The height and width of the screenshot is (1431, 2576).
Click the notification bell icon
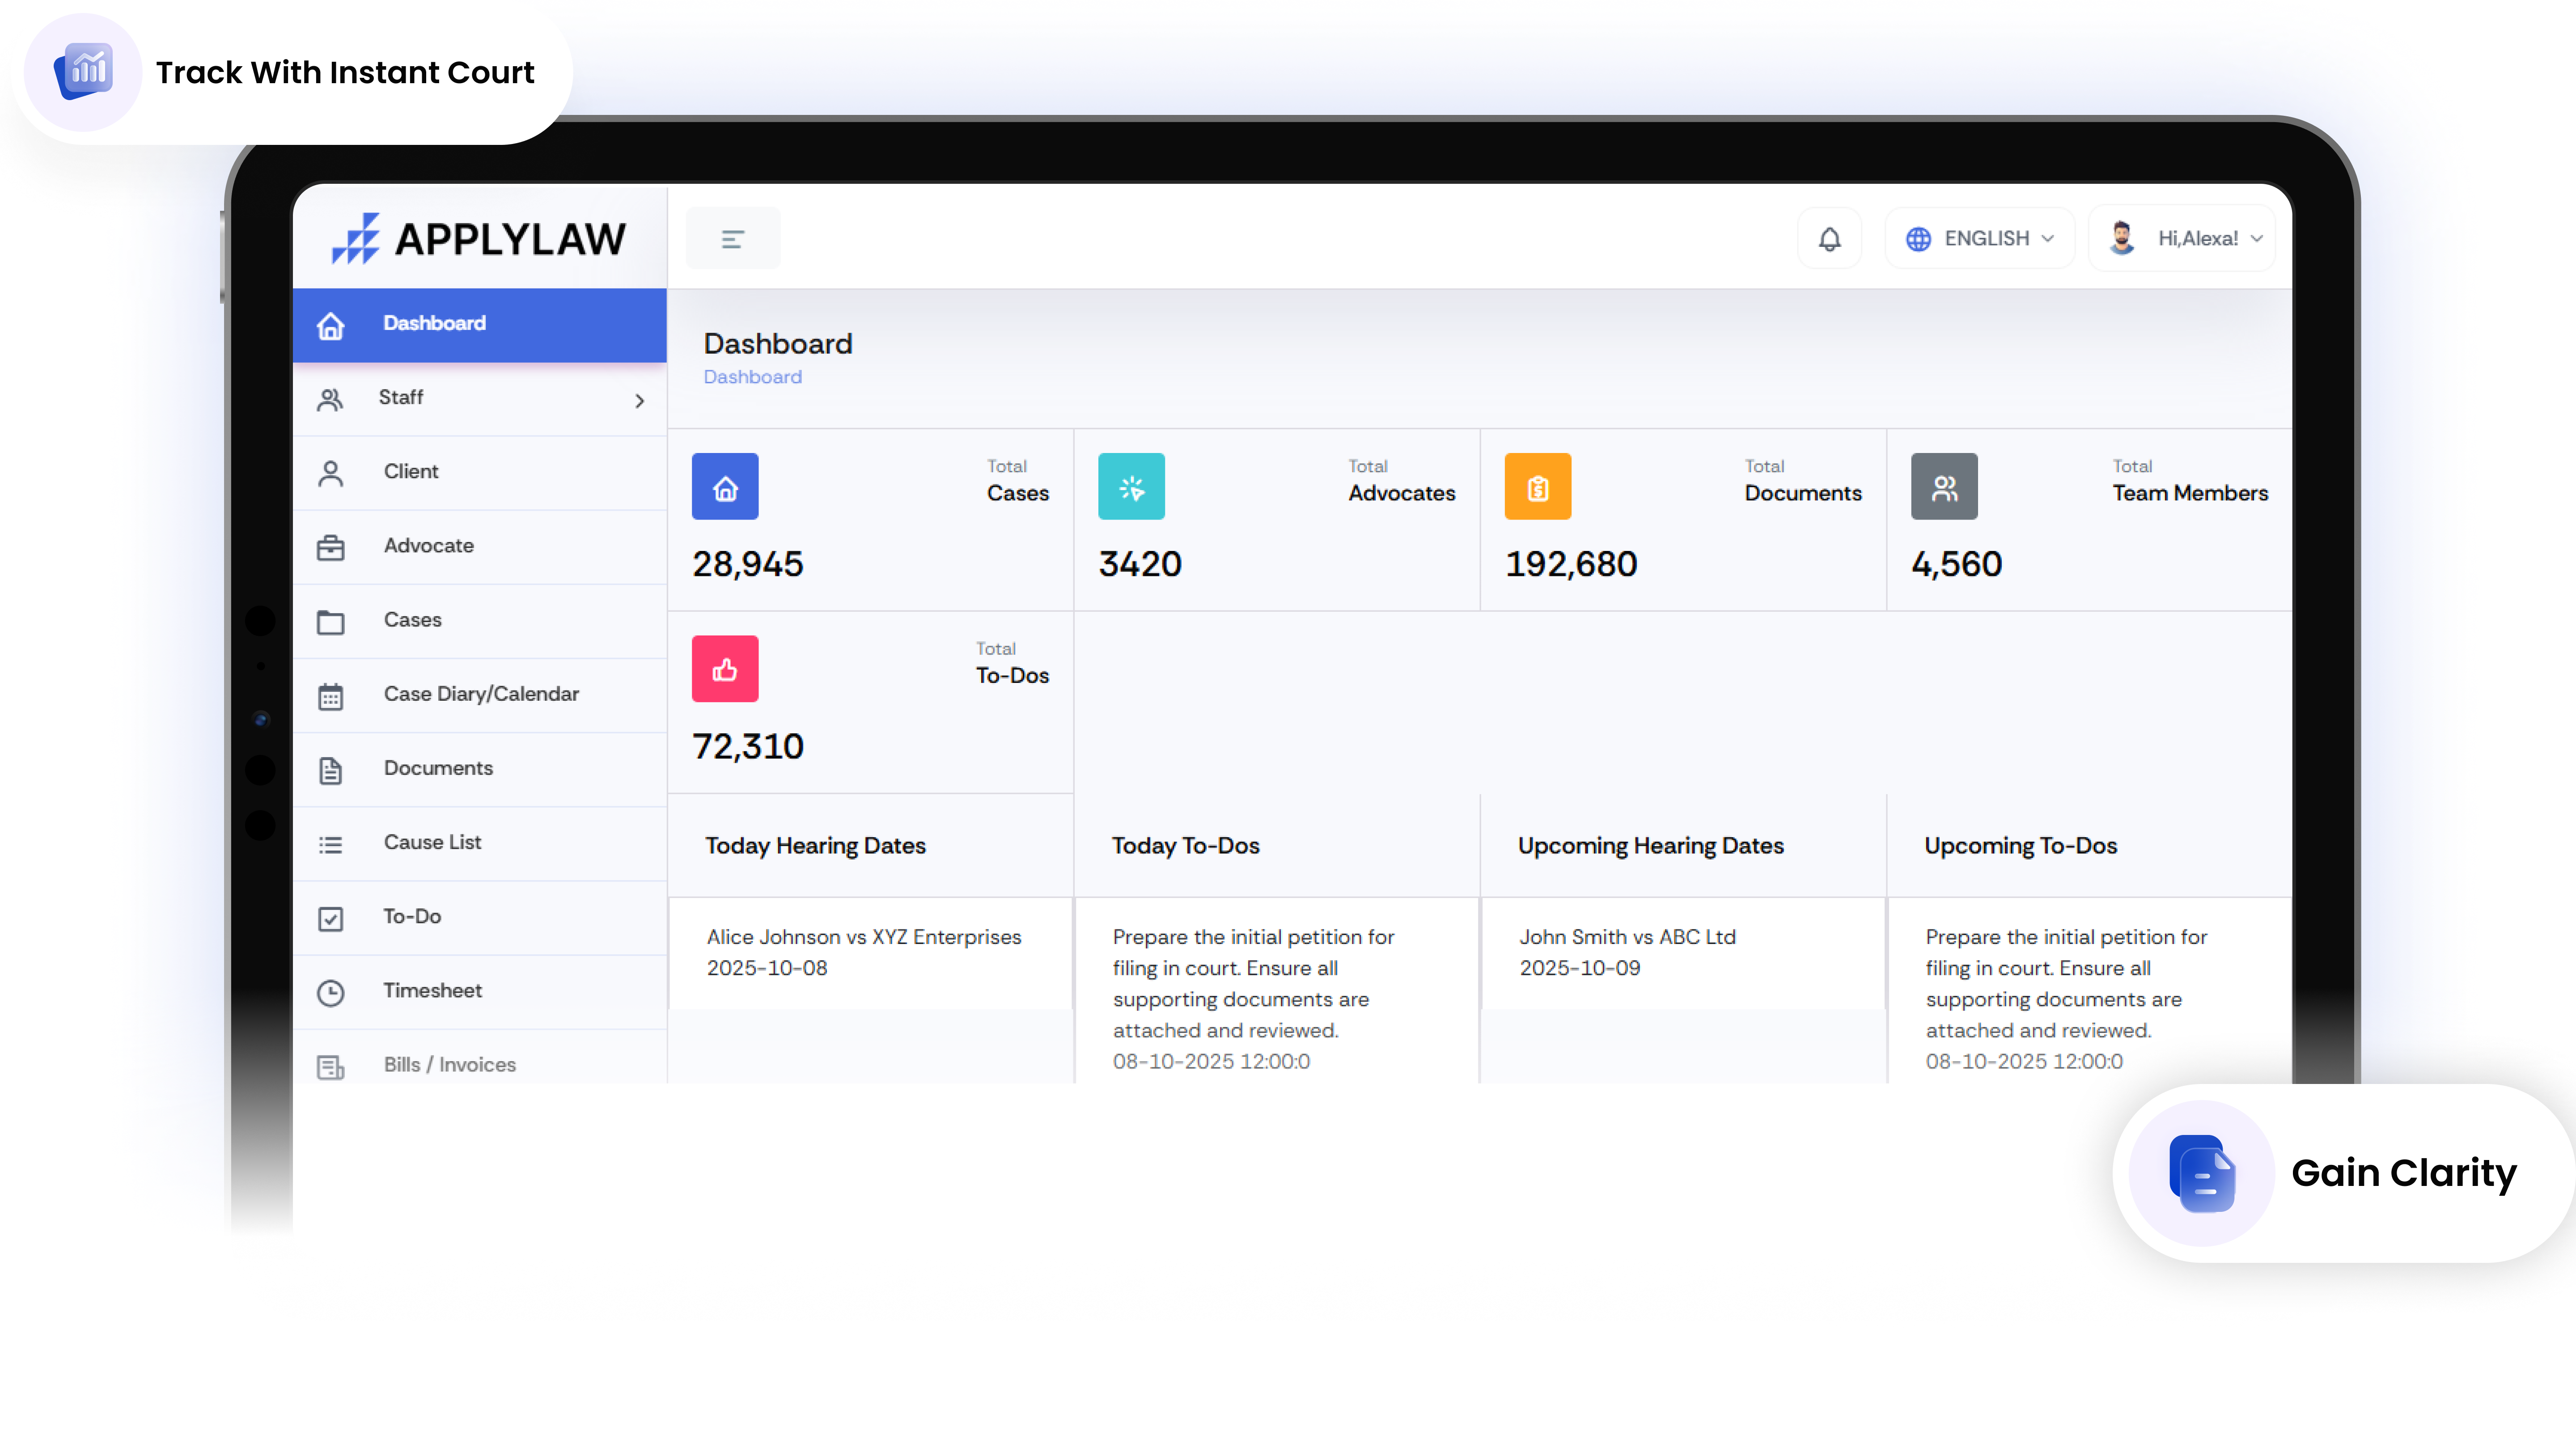click(1829, 239)
